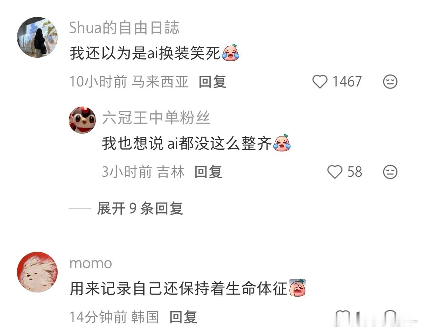Like the comment with 1467 likes
This screenshot has width=422, height=331.
(320, 82)
